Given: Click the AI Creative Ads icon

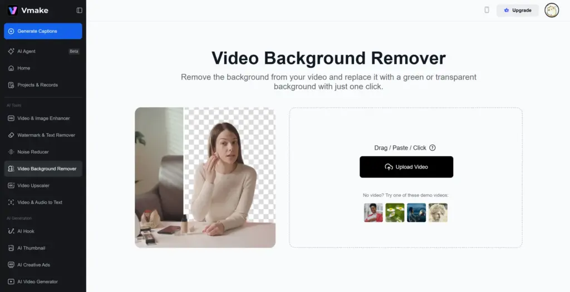Looking at the screenshot, I should point(11,265).
